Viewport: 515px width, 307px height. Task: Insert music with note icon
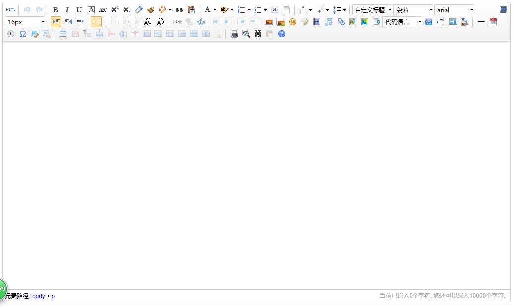pyautogui.click(x=329, y=22)
